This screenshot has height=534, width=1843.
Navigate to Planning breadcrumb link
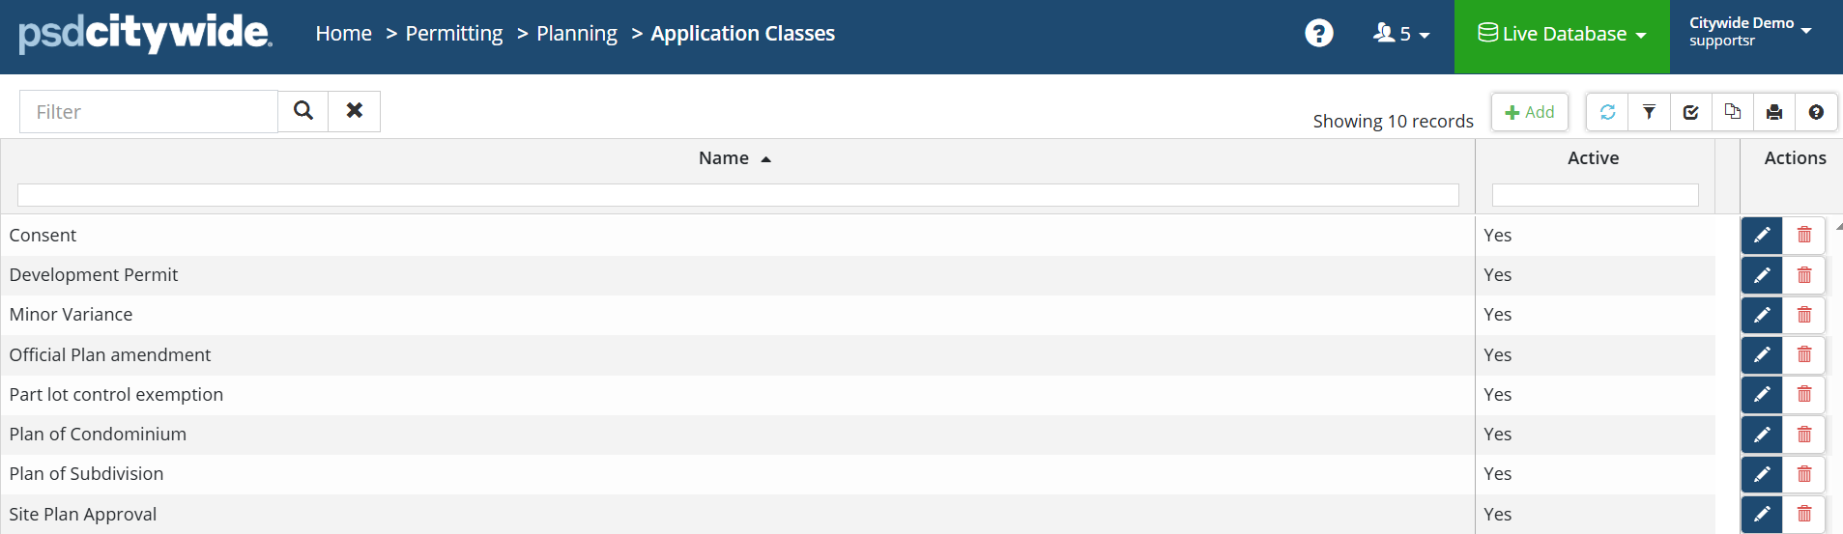[576, 34]
